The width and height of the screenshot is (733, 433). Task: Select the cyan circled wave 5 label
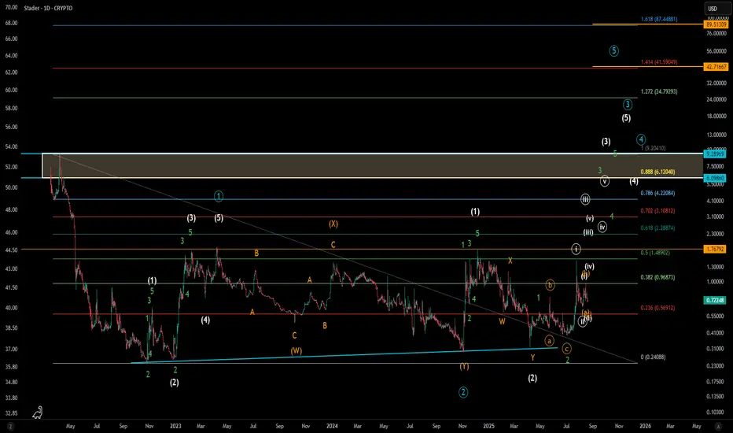coord(613,50)
